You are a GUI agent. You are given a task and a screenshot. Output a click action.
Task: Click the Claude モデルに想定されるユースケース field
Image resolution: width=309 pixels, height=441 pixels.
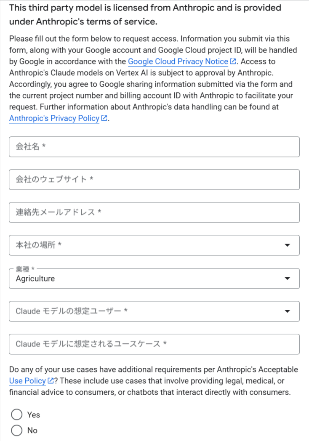(x=154, y=344)
